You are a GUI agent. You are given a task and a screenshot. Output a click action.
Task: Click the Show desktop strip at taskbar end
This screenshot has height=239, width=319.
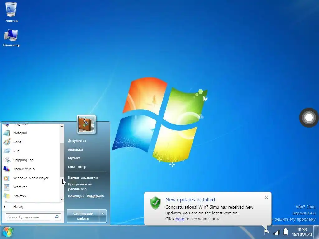click(x=317, y=232)
